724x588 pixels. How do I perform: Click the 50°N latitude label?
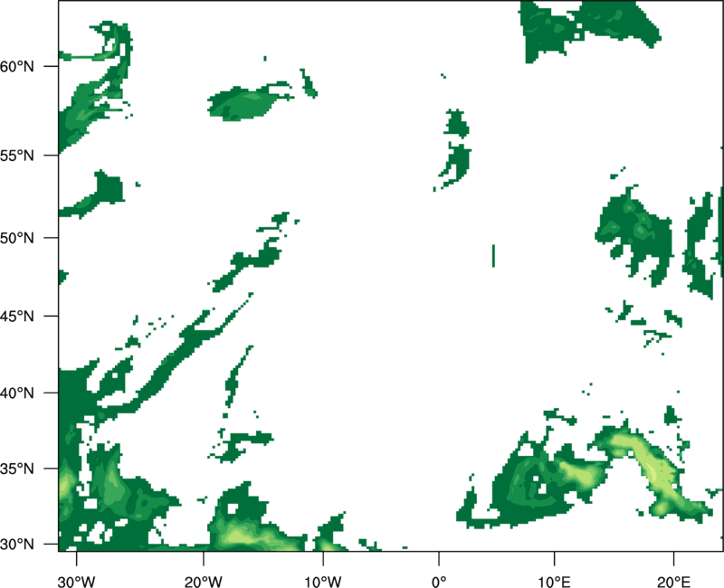point(17,238)
